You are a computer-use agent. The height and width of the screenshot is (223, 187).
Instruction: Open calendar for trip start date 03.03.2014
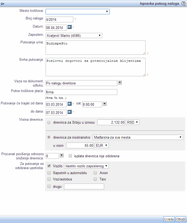70,104
